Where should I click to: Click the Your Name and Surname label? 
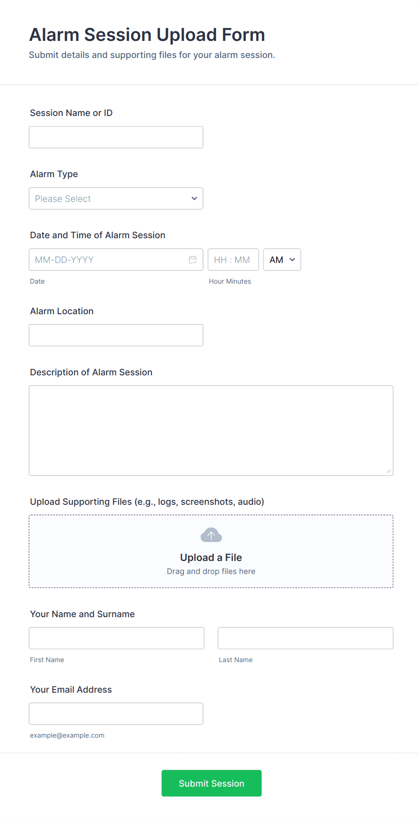[x=82, y=614]
